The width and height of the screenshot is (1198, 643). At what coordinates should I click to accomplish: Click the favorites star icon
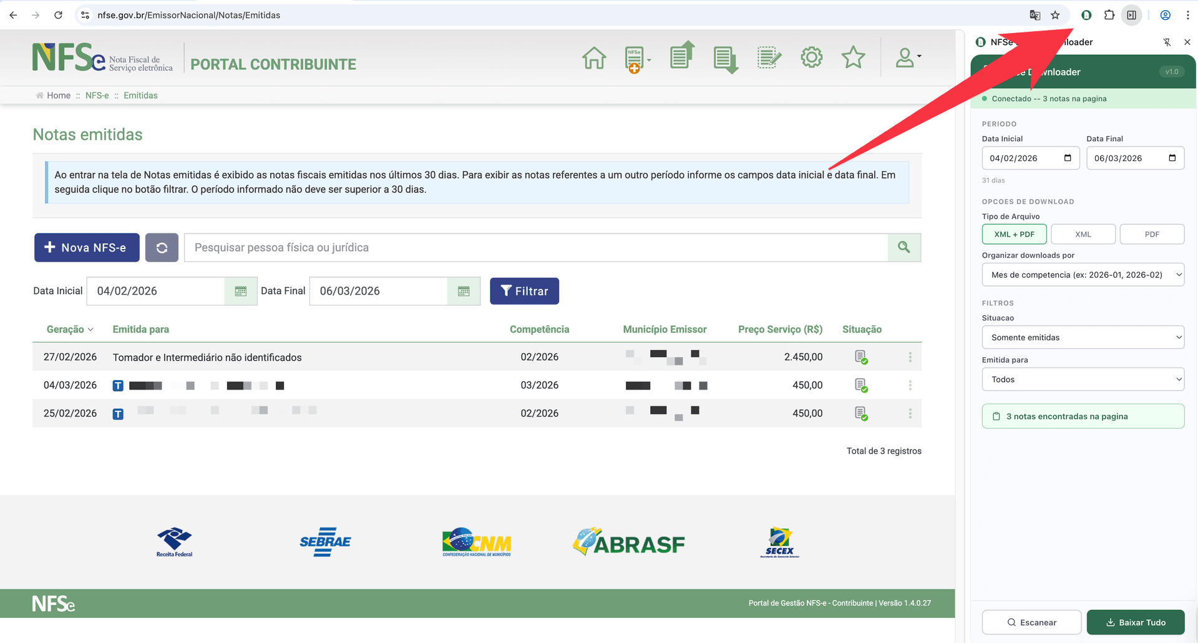pos(853,57)
